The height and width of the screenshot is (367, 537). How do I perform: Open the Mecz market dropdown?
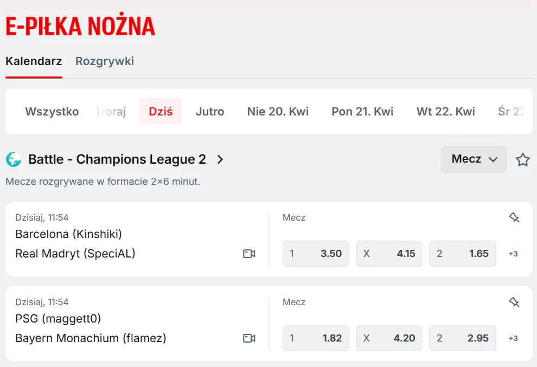[x=474, y=159]
